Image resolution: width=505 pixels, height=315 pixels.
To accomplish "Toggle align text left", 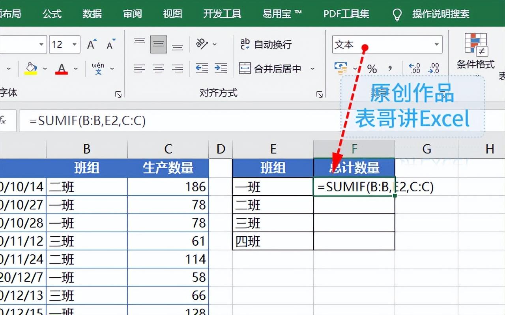I will 139,69.
